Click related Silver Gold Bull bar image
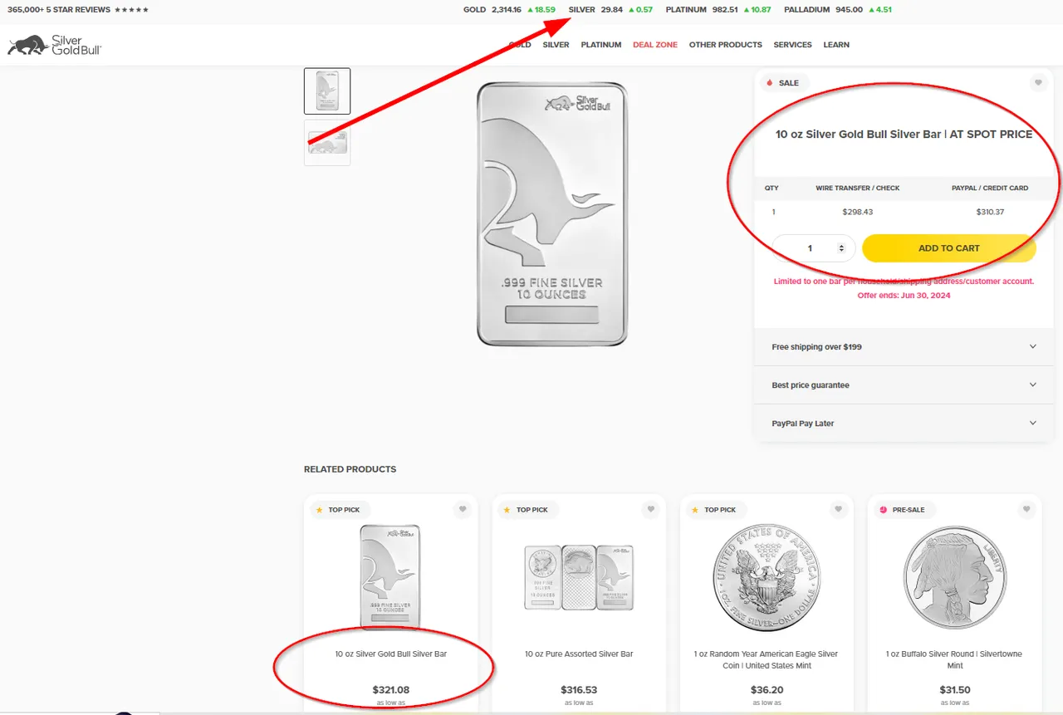1063x715 pixels. coord(390,577)
